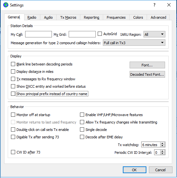Open the Frequencies tab
This screenshot has width=177, height=178.
[x=116, y=17]
